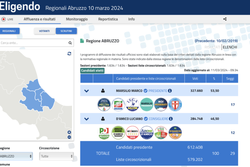Screen dimensions: 250x167
Task: Click the Azione D'Amico logo
Action: pos(147,133)
